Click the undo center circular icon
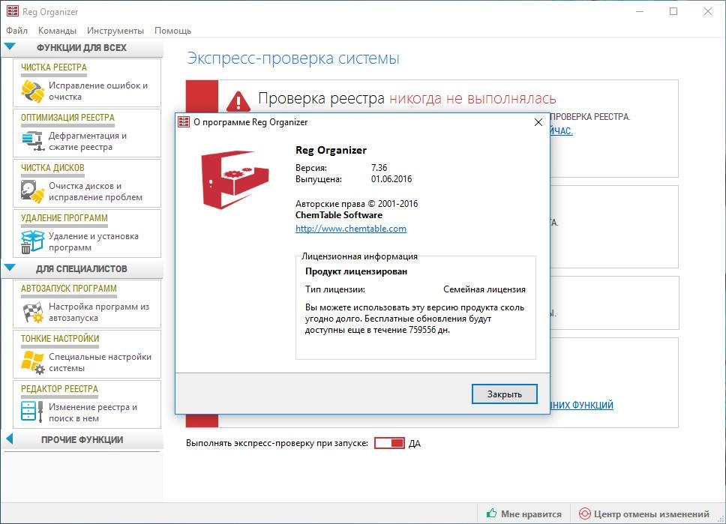The width and height of the screenshot is (726, 524). (585, 514)
